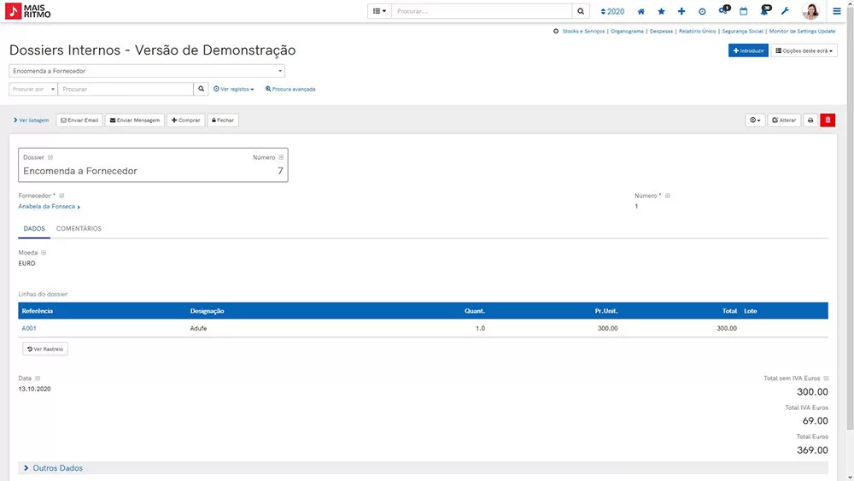Open Despesas link
This screenshot has height=481, width=854.
[661, 31]
